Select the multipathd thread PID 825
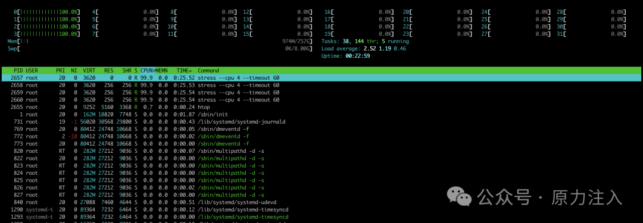This screenshot has width=643, height=223. pyautogui.click(x=321, y=180)
